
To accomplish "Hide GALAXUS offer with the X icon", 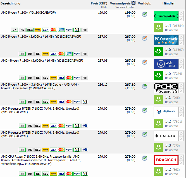I will click(181, 139).
